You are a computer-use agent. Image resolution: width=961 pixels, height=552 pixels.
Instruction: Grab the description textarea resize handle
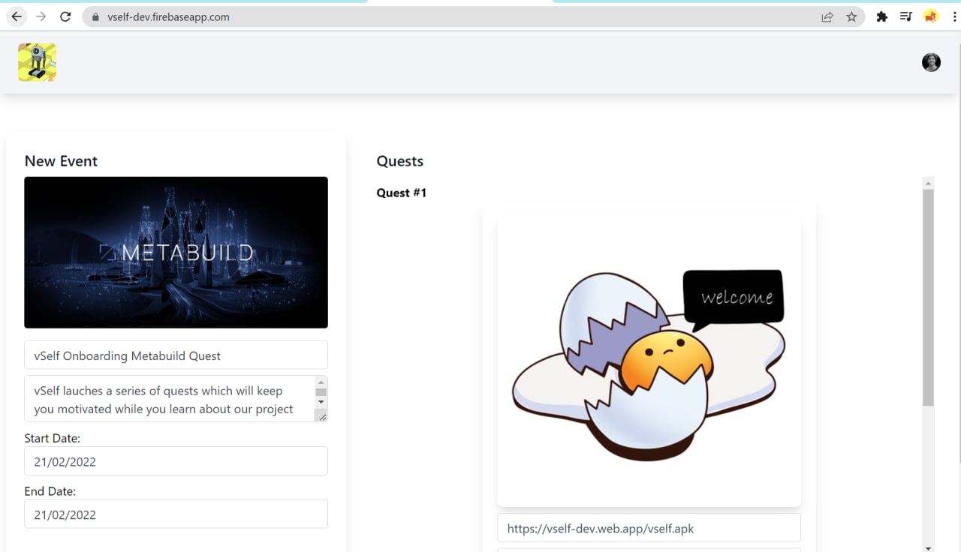[x=321, y=416]
